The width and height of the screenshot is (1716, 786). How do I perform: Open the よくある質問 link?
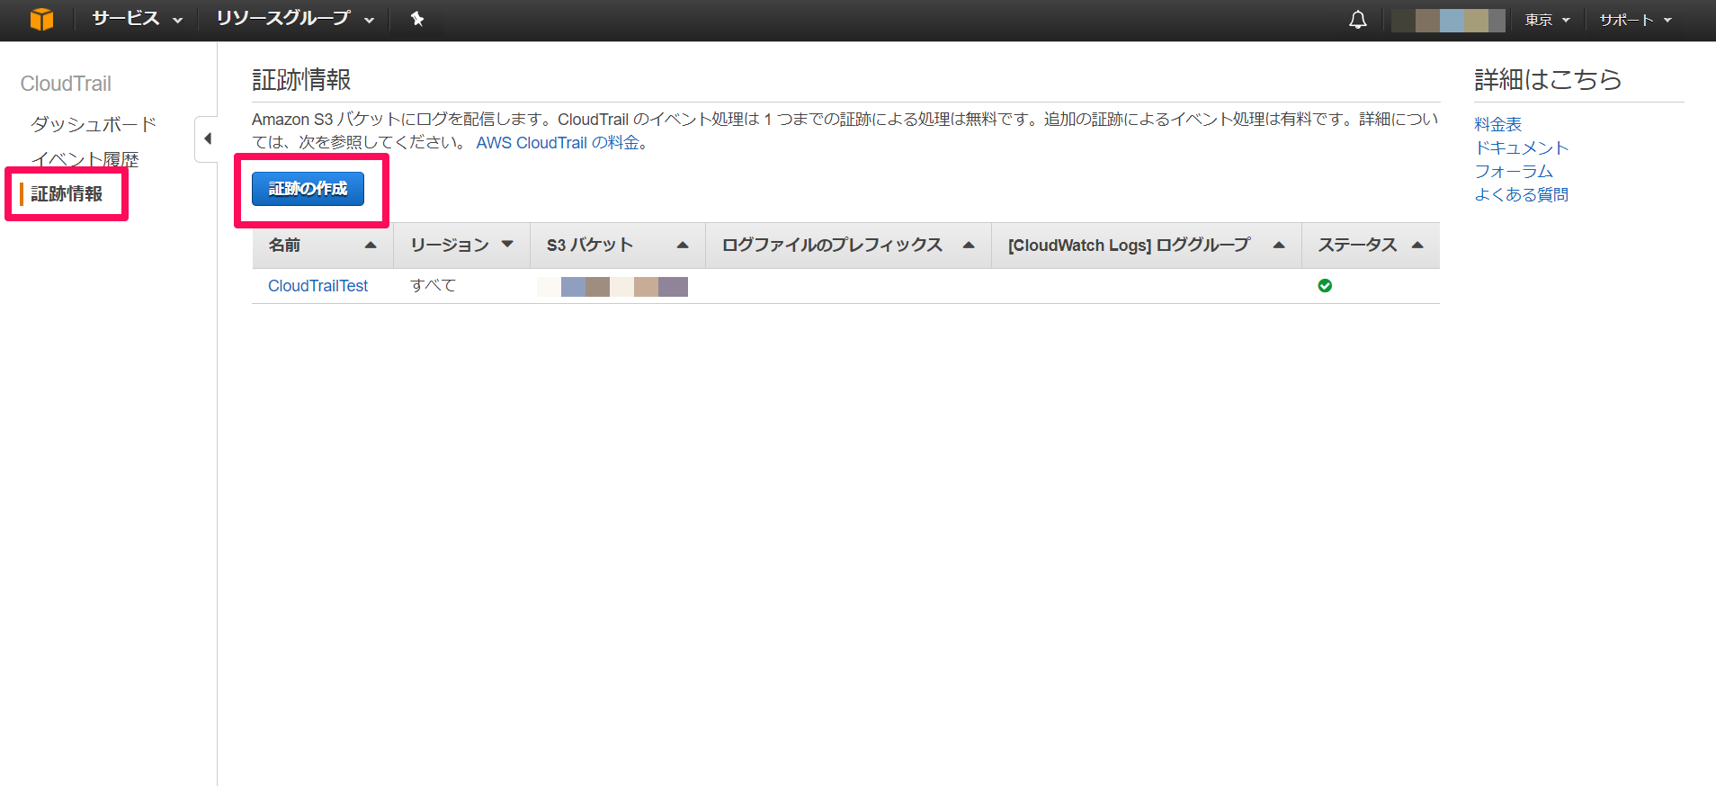[1521, 194]
